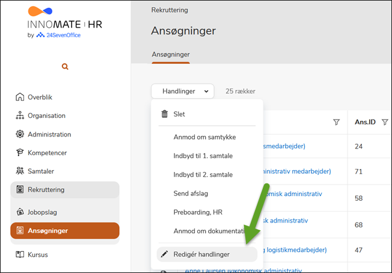Click Redigér handlinger menu entry
Screen dimensions: 392x273
click(201, 254)
